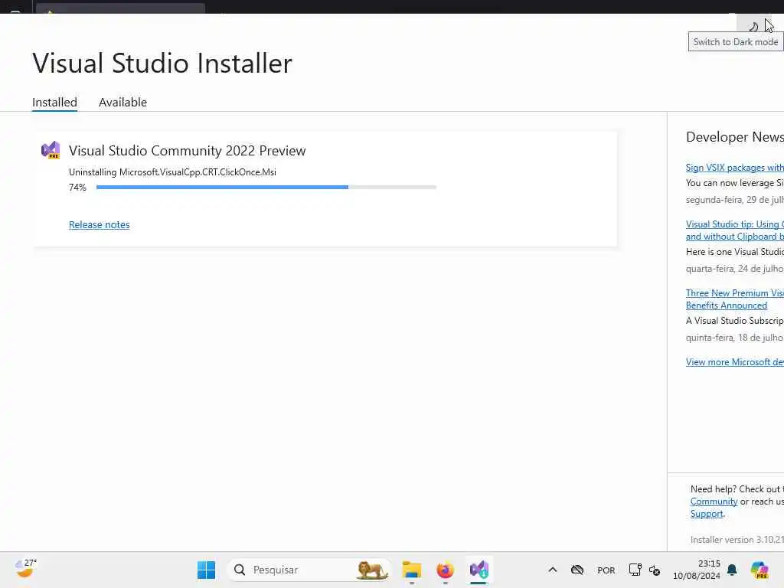This screenshot has height=588, width=784.
Task: Toggle dark mode with the moon icon
Action: pyautogui.click(x=753, y=25)
